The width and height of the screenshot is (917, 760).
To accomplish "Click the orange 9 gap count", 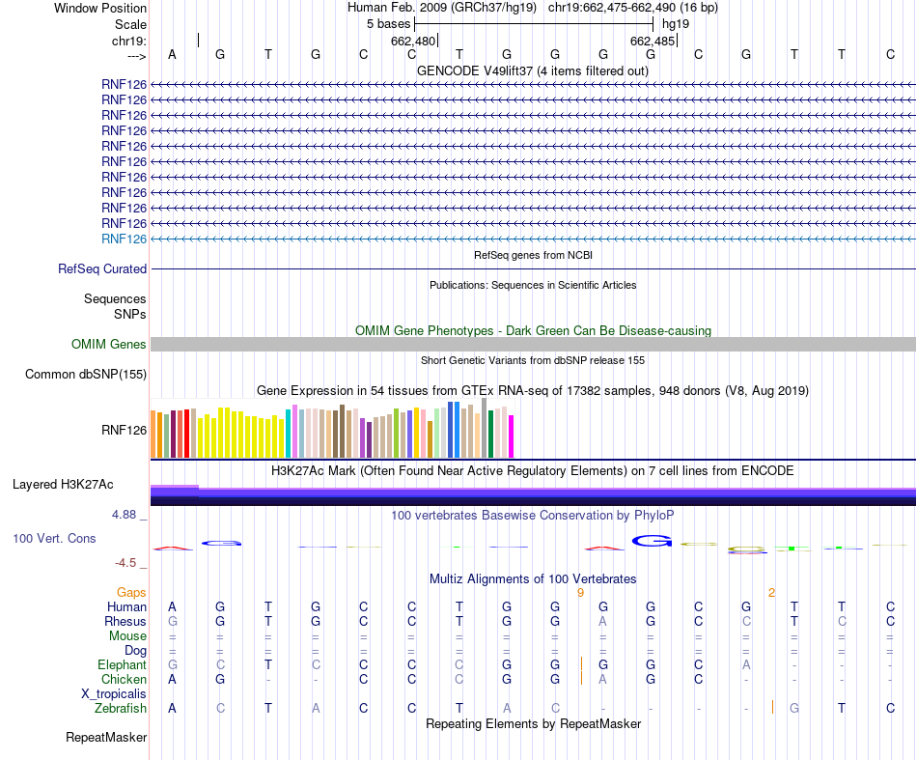I will click(x=580, y=593).
